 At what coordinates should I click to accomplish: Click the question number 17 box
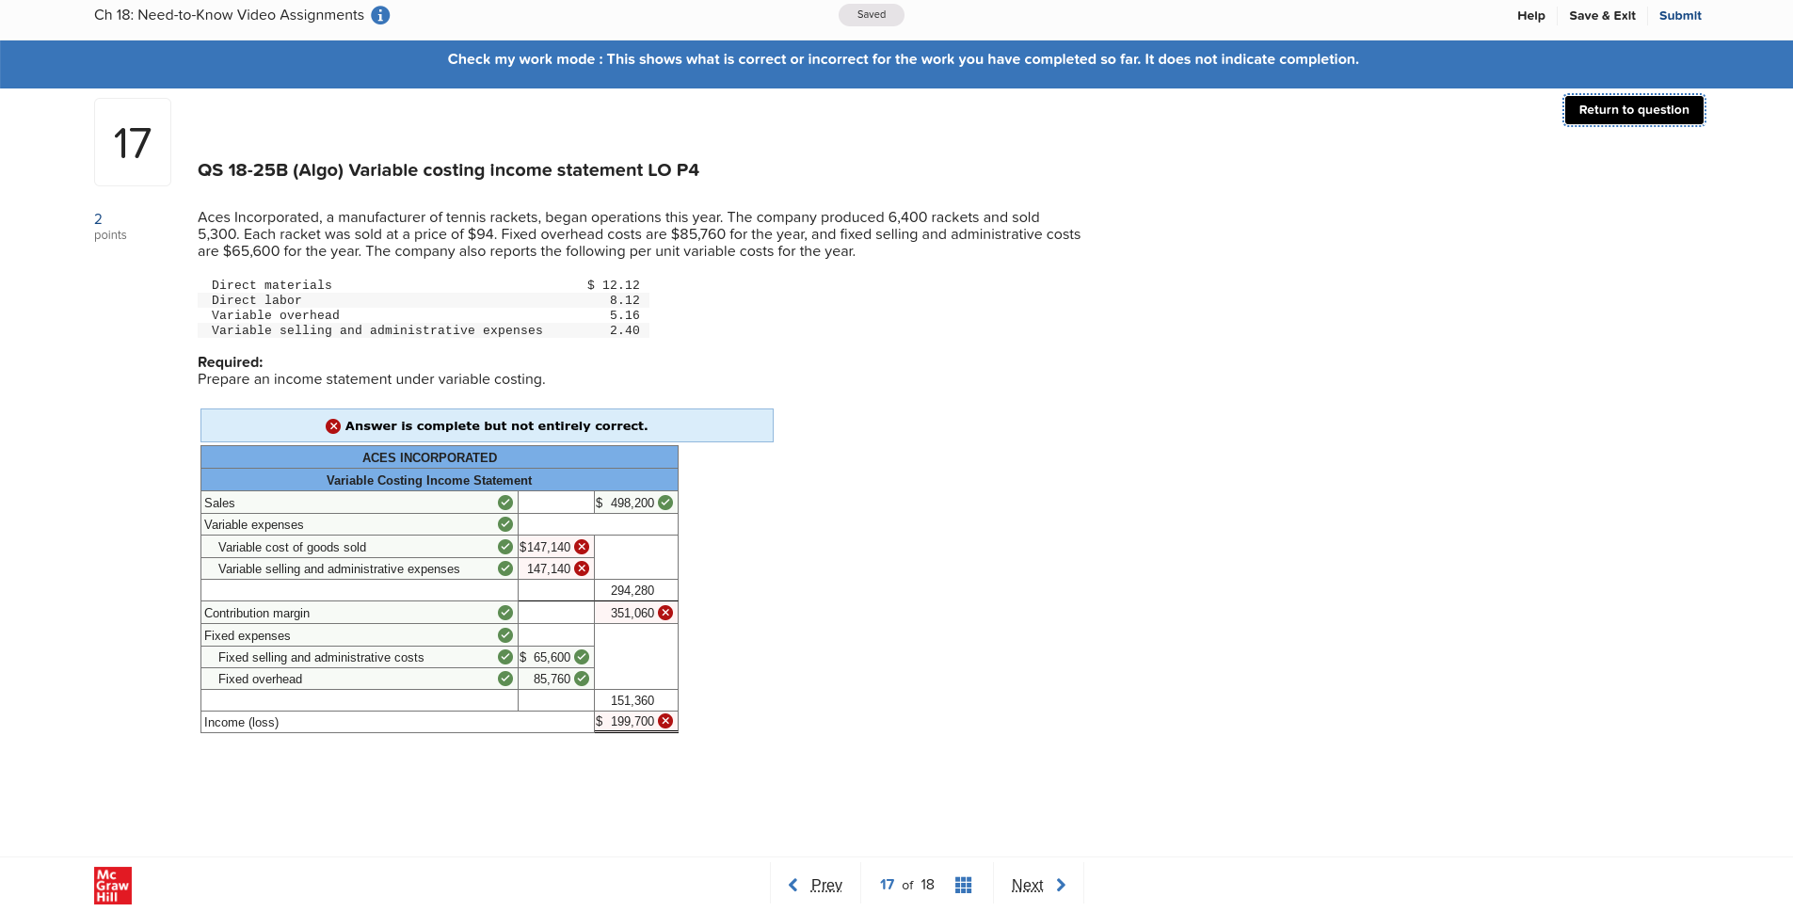[133, 142]
